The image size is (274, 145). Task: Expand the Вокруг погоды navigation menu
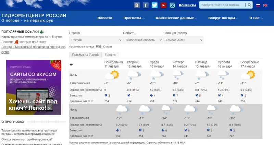223,18
